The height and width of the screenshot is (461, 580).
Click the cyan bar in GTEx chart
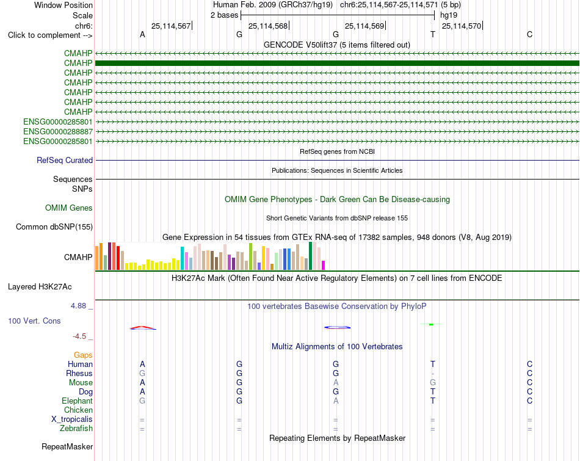(x=183, y=258)
